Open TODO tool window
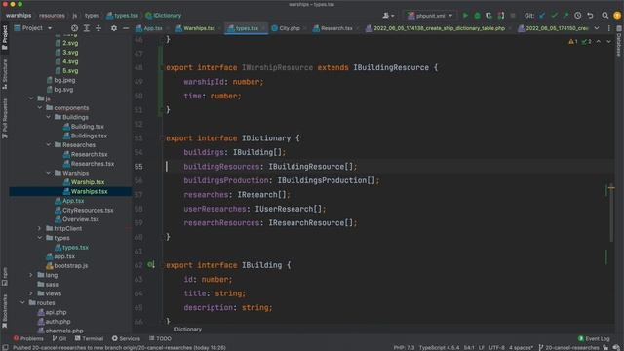Viewport: 624px width, 351px height. [160, 338]
